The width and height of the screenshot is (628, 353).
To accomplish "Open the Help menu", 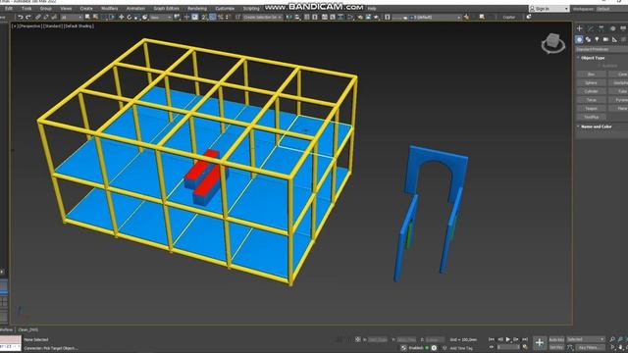I will coord(372,9).
